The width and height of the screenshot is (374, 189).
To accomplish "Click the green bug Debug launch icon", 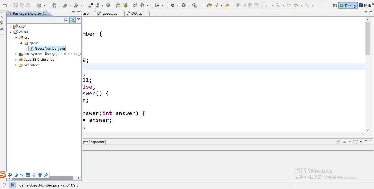I will point(172,5).
